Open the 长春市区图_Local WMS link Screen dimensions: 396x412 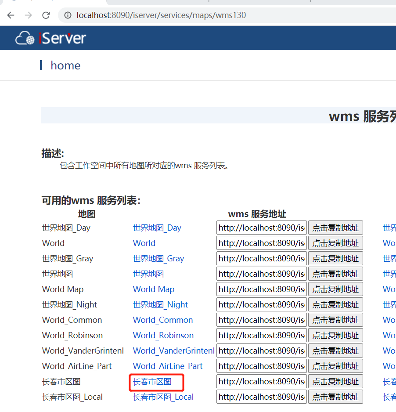click(x=163, y=397)
